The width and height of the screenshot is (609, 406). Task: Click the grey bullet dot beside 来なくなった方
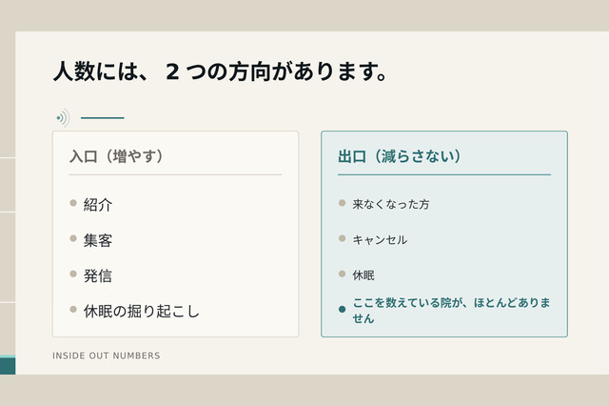[343, 203]
